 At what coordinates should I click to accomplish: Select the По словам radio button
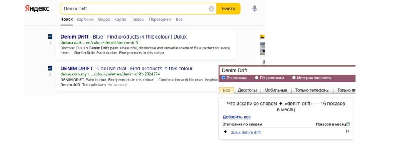coord(223,78)
